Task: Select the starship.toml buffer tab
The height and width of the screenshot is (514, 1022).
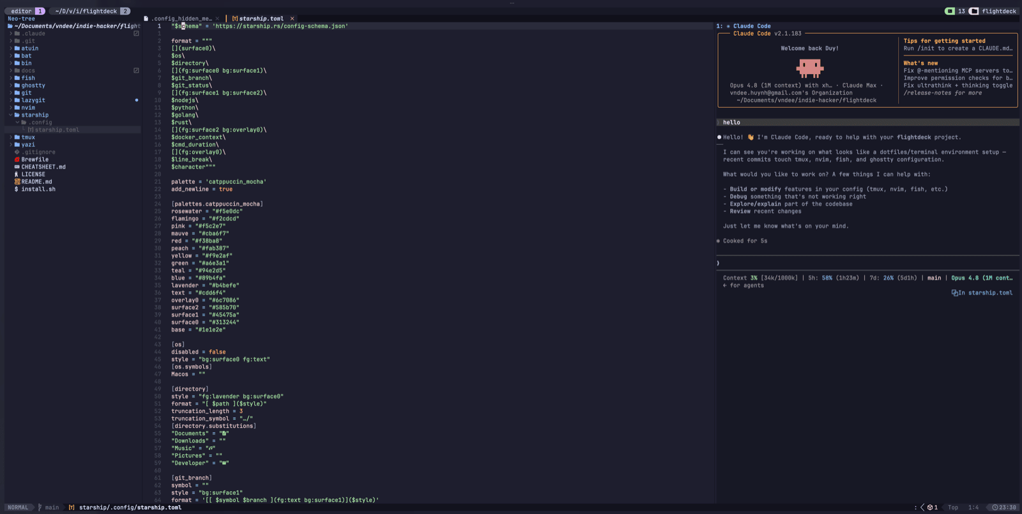Action: (x=261, y=19)
